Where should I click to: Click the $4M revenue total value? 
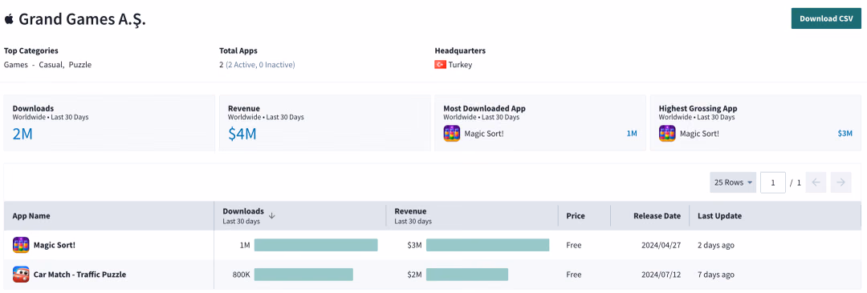(x=242, y=134)
